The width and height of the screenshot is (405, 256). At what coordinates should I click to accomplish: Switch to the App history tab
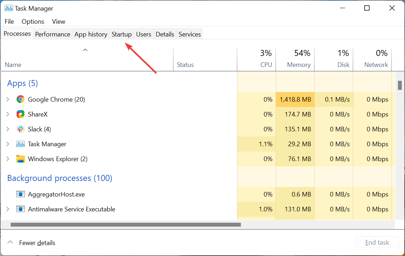tap(91, 34)
